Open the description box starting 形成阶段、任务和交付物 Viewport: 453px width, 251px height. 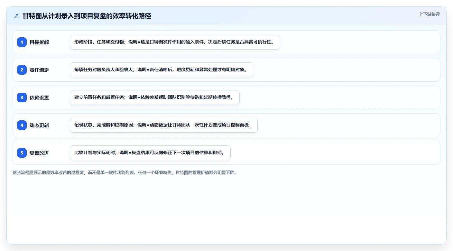pyautogui.click(x=175, y=42)
